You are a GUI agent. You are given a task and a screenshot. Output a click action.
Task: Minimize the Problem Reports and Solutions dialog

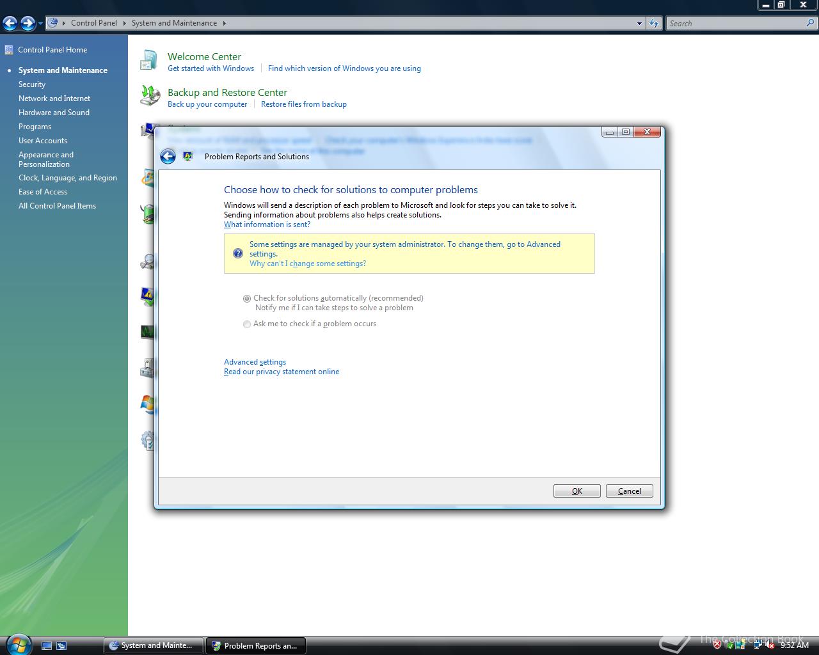pyautogui.click(x=610, y=132)
